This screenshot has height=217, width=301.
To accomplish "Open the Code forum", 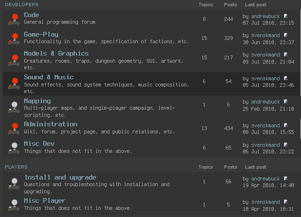I will click(x=31, y=15).
